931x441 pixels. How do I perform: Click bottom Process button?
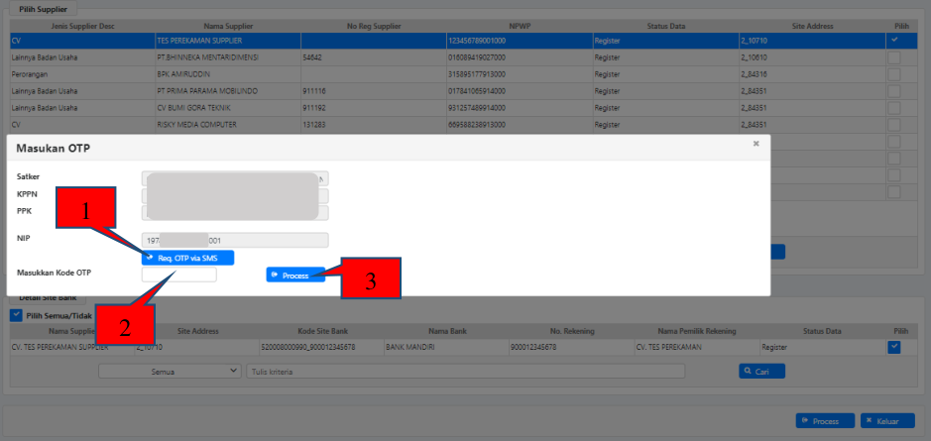(825, 421)
